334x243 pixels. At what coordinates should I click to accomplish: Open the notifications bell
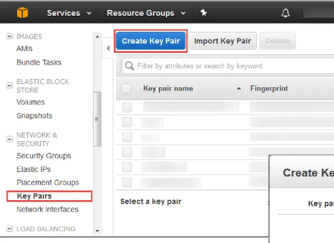click(285, 13)
